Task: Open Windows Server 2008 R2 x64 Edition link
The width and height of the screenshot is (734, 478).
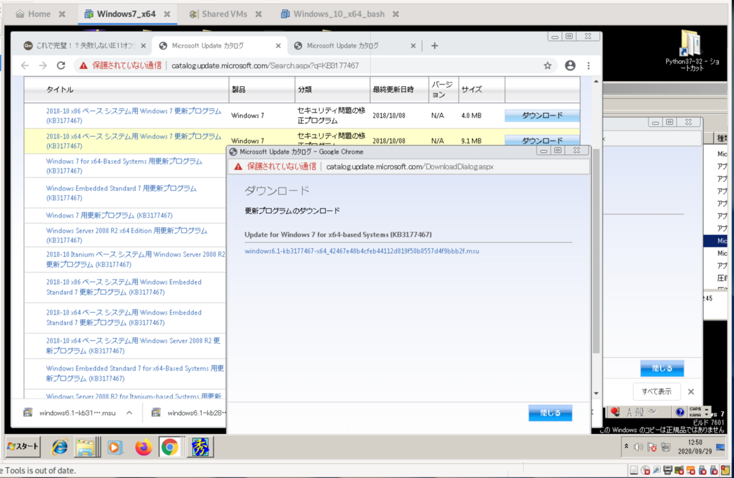Action: click(x=127, y=235)
